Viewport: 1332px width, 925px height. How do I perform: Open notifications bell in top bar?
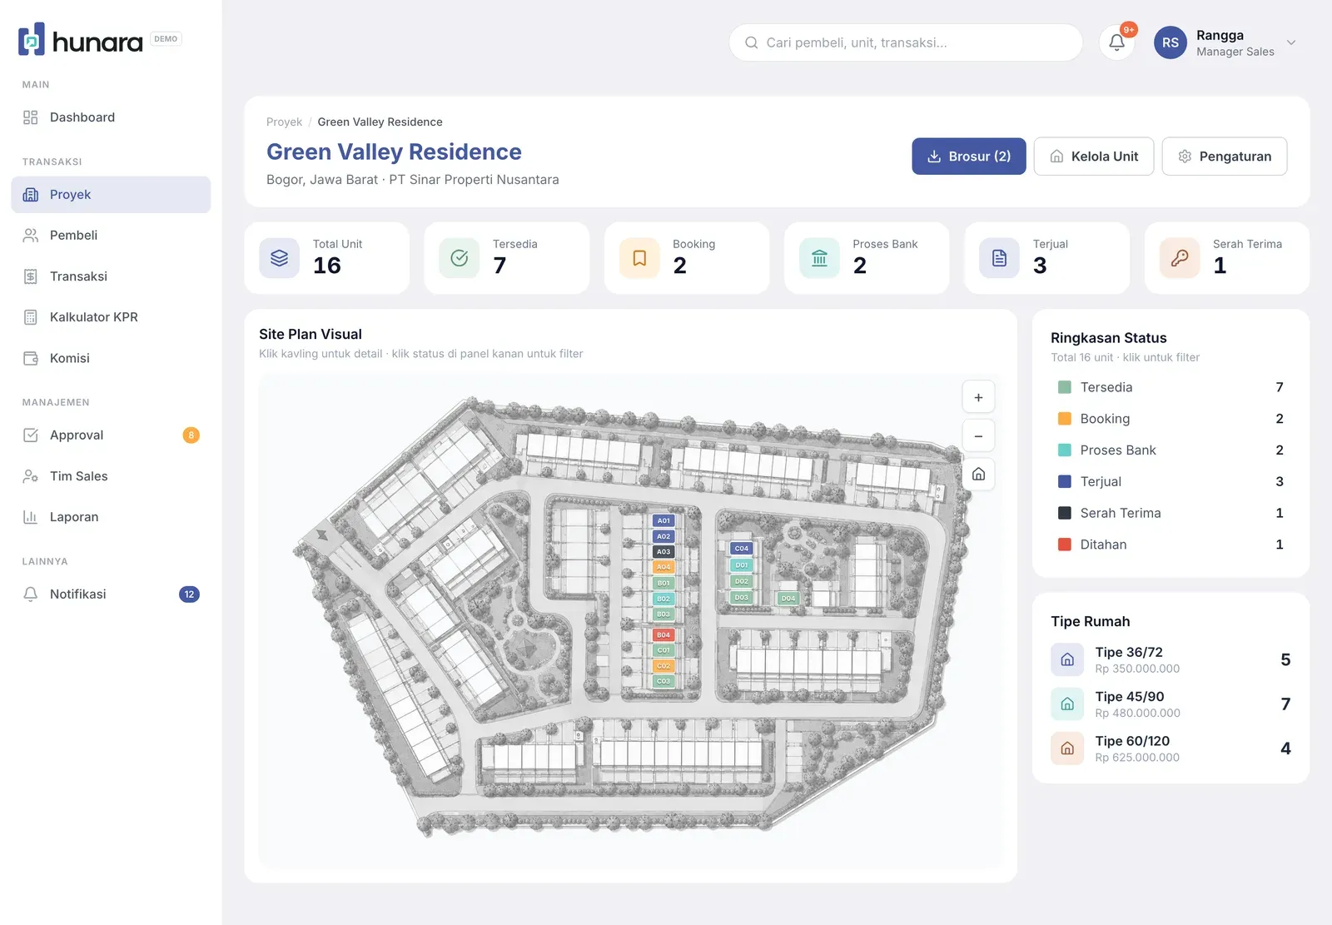click(x=1116, y=42)
